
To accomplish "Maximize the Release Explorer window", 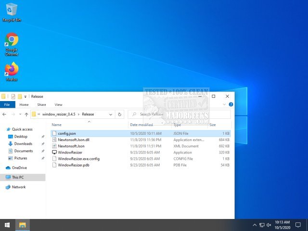I will coord(214,96).
